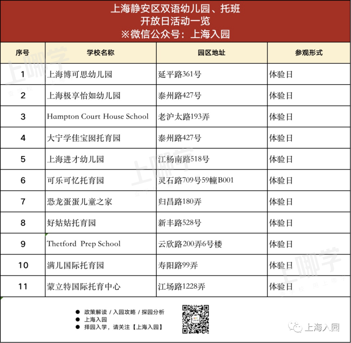Image resolution: width=351 pixels, height=343 pixels.
Task: Click 体验日 in the 上海极享怡如幼儿园 row
Action: (281, 95)
